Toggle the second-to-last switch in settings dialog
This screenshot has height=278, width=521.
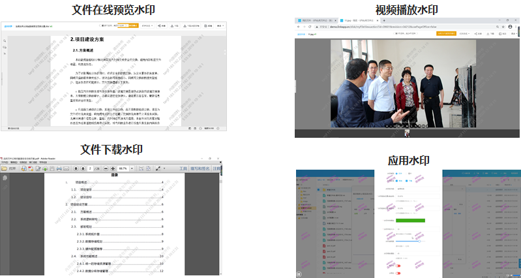399,264
